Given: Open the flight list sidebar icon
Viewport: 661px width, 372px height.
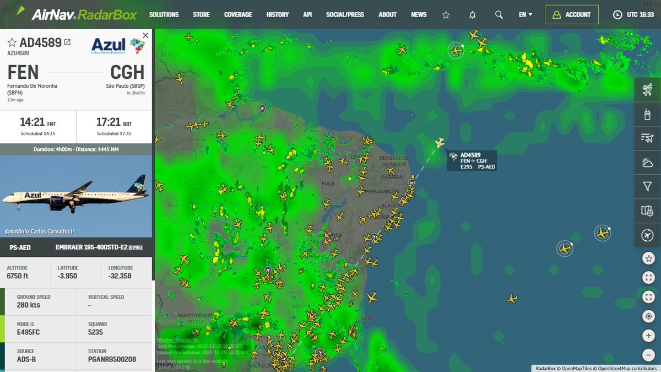Looking at the screenshot, I should [x=647, y=138].
